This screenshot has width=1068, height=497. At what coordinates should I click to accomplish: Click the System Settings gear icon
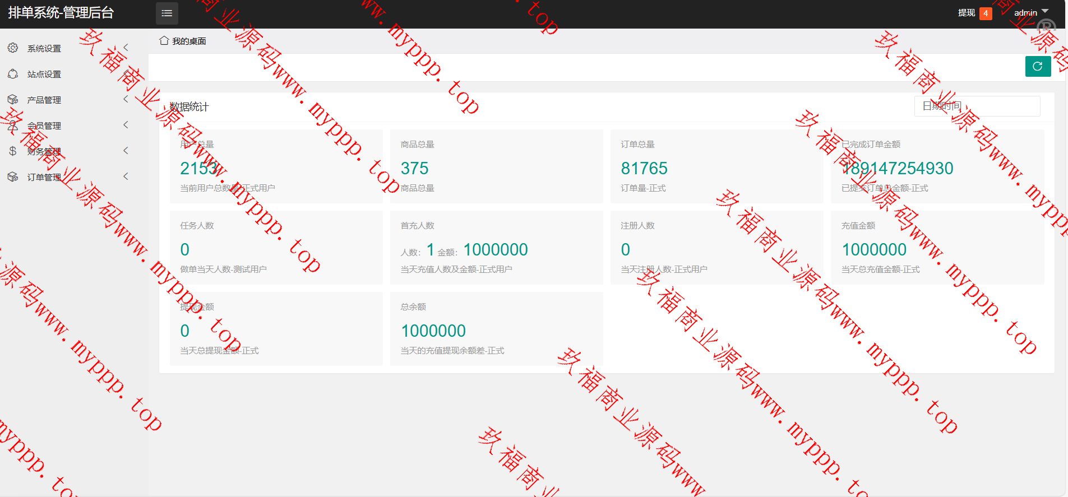(13, 48)
